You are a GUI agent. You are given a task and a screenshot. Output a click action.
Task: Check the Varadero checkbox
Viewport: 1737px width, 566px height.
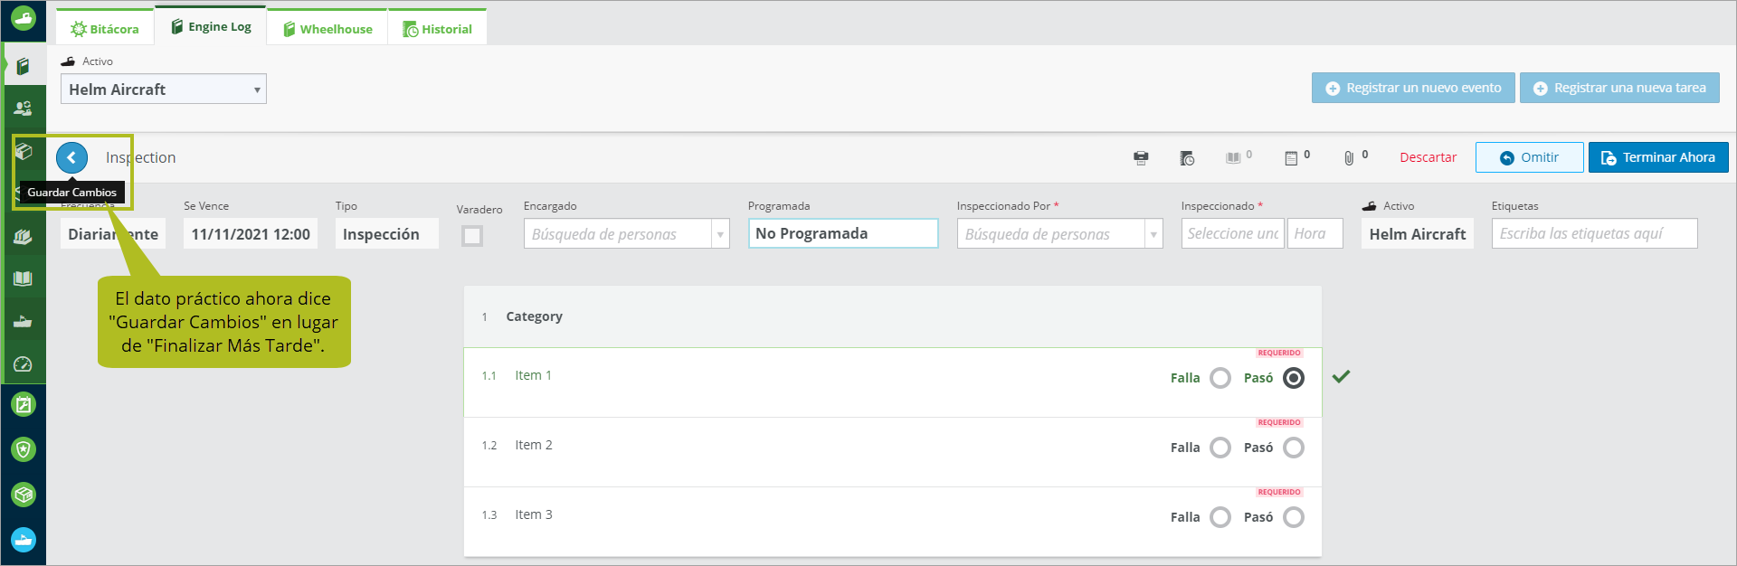[472, 236]
